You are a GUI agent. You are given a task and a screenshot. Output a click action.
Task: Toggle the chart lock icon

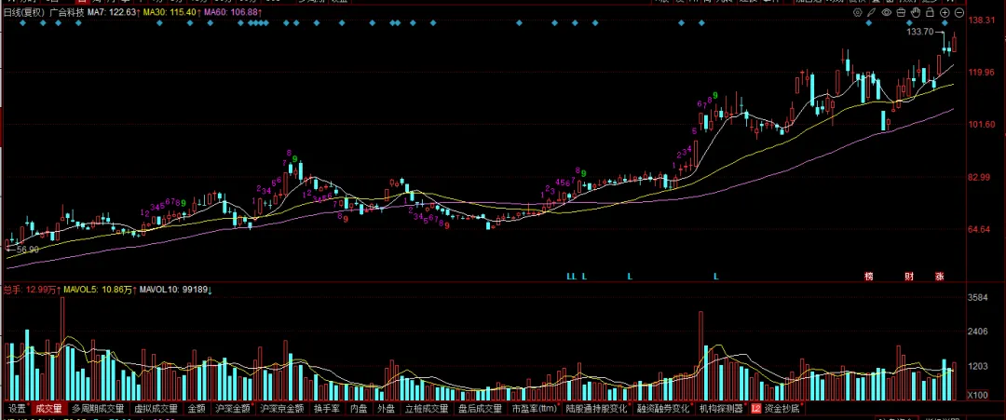tap(930, 12)
